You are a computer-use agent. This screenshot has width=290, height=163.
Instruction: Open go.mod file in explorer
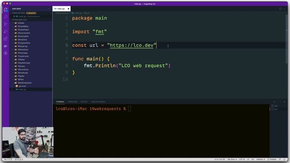click(x=22, y=86)
